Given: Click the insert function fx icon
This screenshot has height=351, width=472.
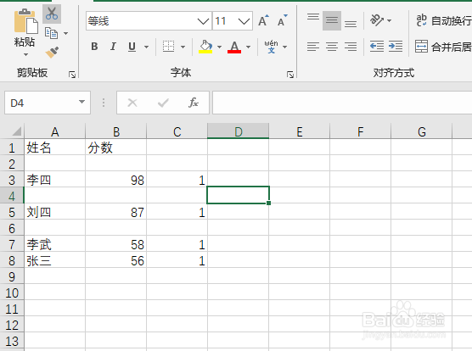Looking at the screenshot, I should click(194, 103).
